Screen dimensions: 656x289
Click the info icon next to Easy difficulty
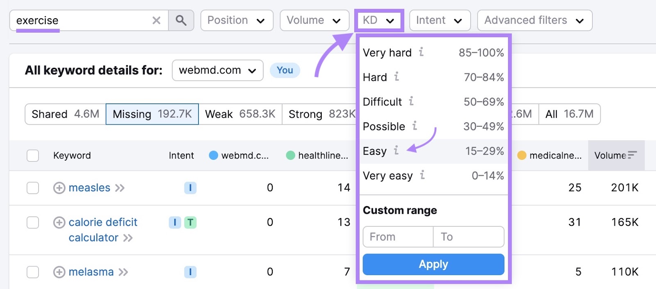(395, 151)
